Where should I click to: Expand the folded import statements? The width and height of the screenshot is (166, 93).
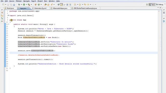click(9, 16)
